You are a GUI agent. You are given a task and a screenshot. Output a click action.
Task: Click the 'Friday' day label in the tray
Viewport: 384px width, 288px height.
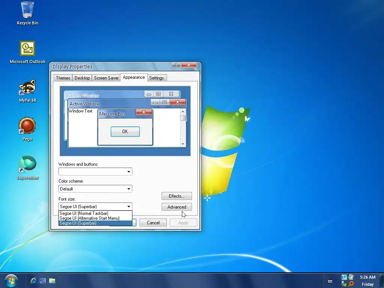(367, 284)
